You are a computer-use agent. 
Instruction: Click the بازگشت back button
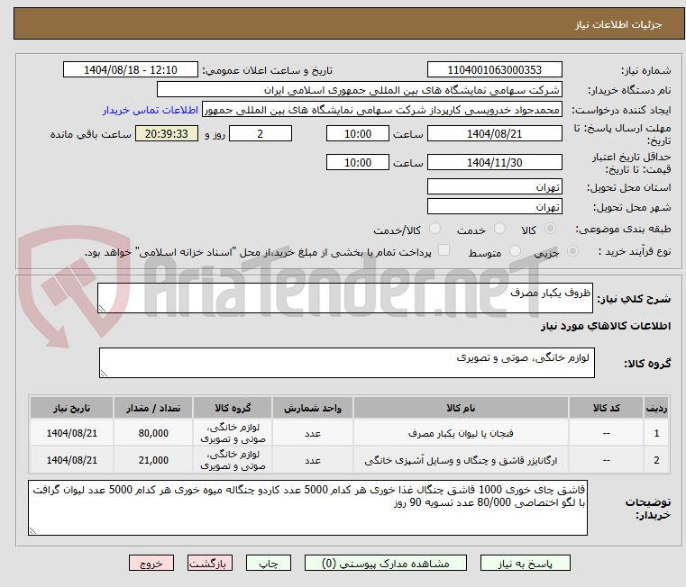(x=209, y=563)
